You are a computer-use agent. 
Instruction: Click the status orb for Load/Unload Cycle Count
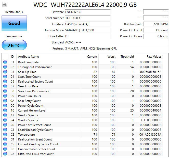[x=5, y=130]
